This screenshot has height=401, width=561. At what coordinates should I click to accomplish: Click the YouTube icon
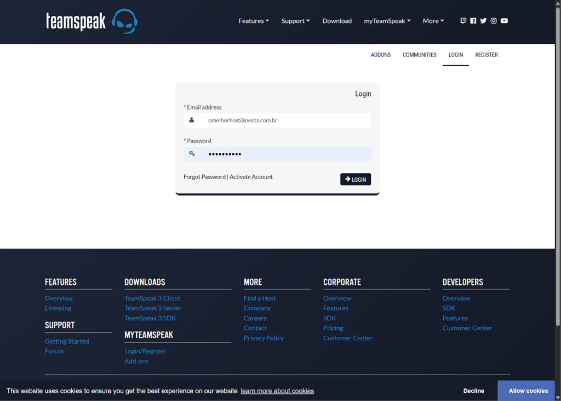tap(503, 20)
